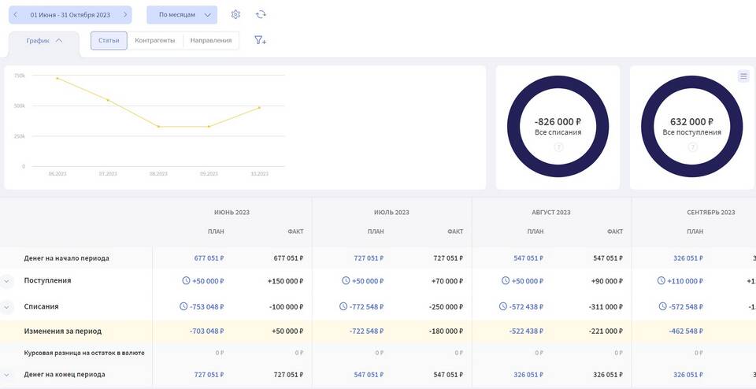756x389 pixels.
Task: Click the Все списания donut chart ring
Action: click(558, 83)
